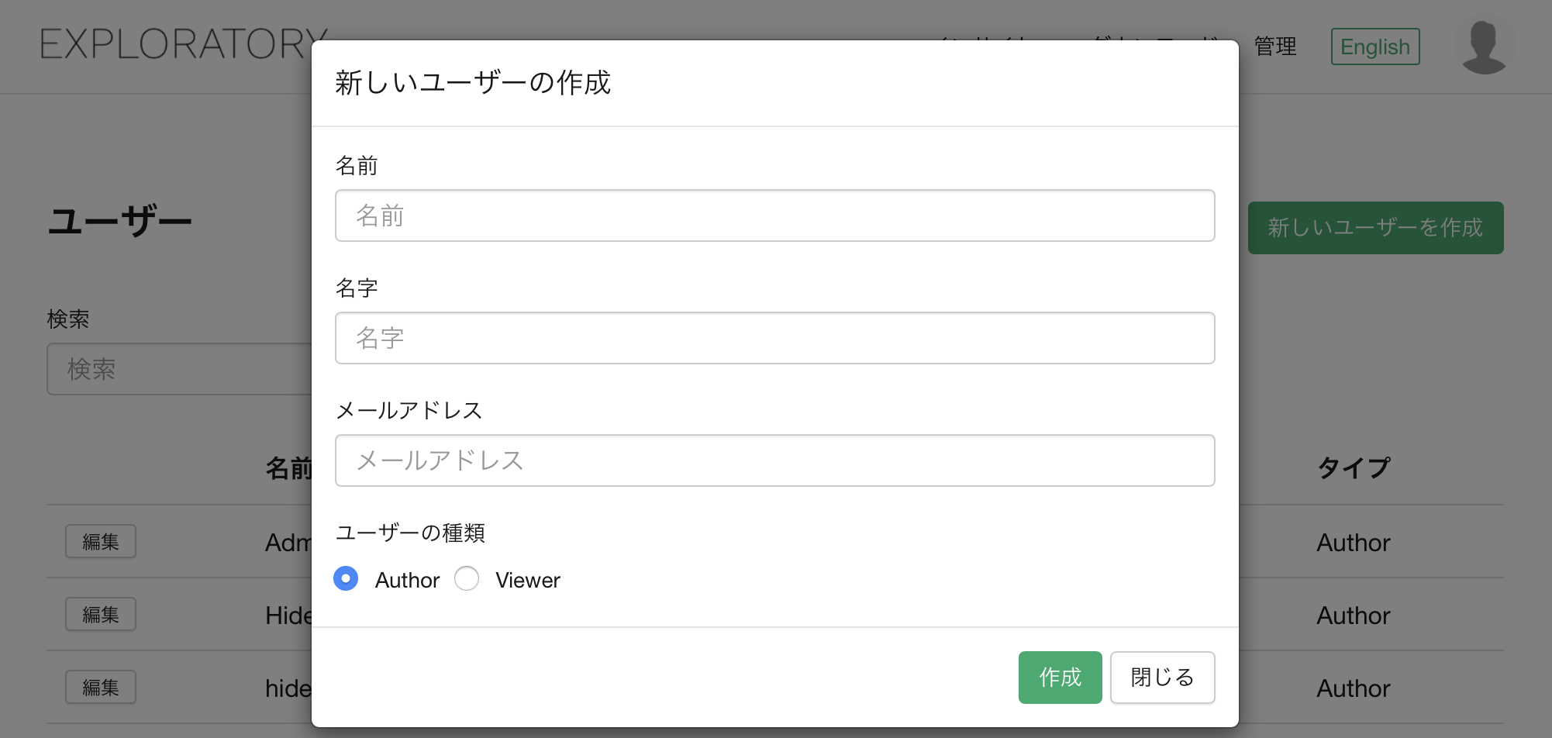Viewport: 1552px width, 738px height.
Task: Click the EXPLORATORY logo
Action: tap(185, 44)
